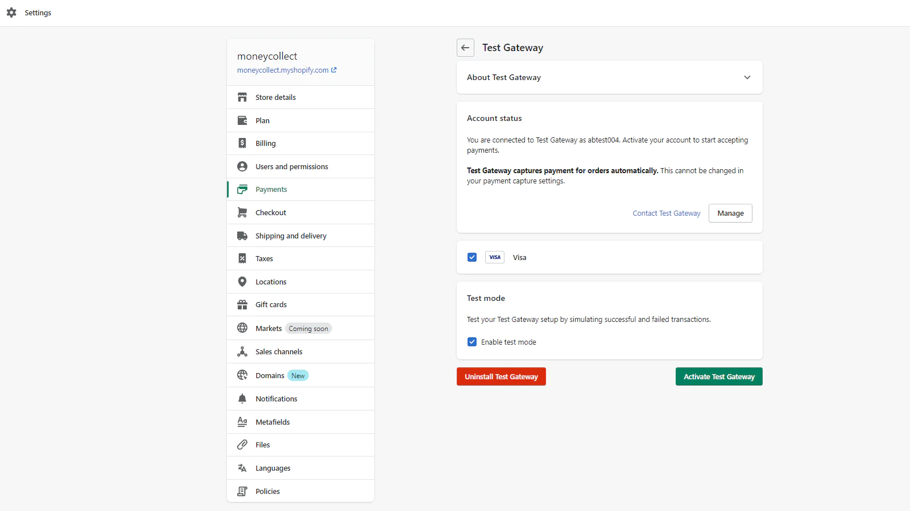Click the Domains globe icon

pos(242,375)
